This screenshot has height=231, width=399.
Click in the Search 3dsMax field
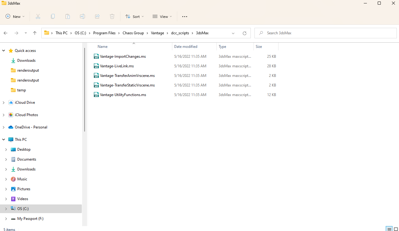point(325,33)
